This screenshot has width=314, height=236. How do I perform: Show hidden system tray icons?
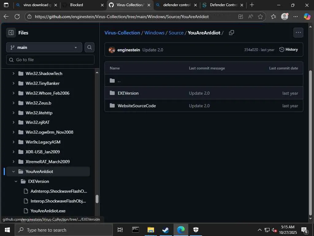click(259, 230)
